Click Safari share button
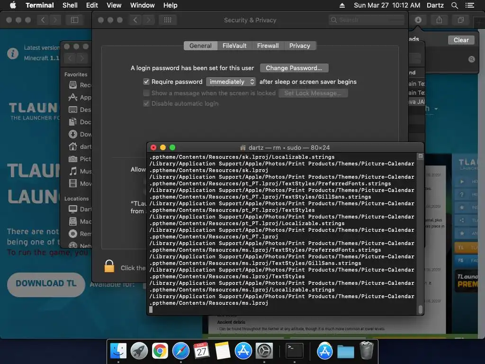 (x=439, y=20)
